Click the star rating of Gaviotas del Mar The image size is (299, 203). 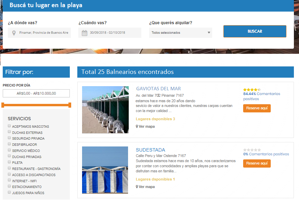click(252, 90)
